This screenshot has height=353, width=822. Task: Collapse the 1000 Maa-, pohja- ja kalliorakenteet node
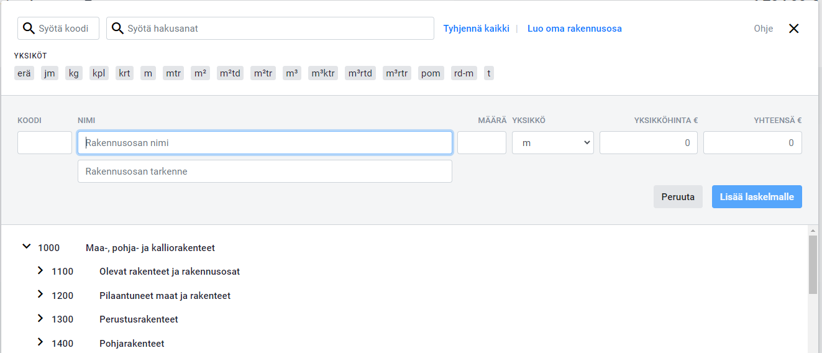[x=26, y=247]
